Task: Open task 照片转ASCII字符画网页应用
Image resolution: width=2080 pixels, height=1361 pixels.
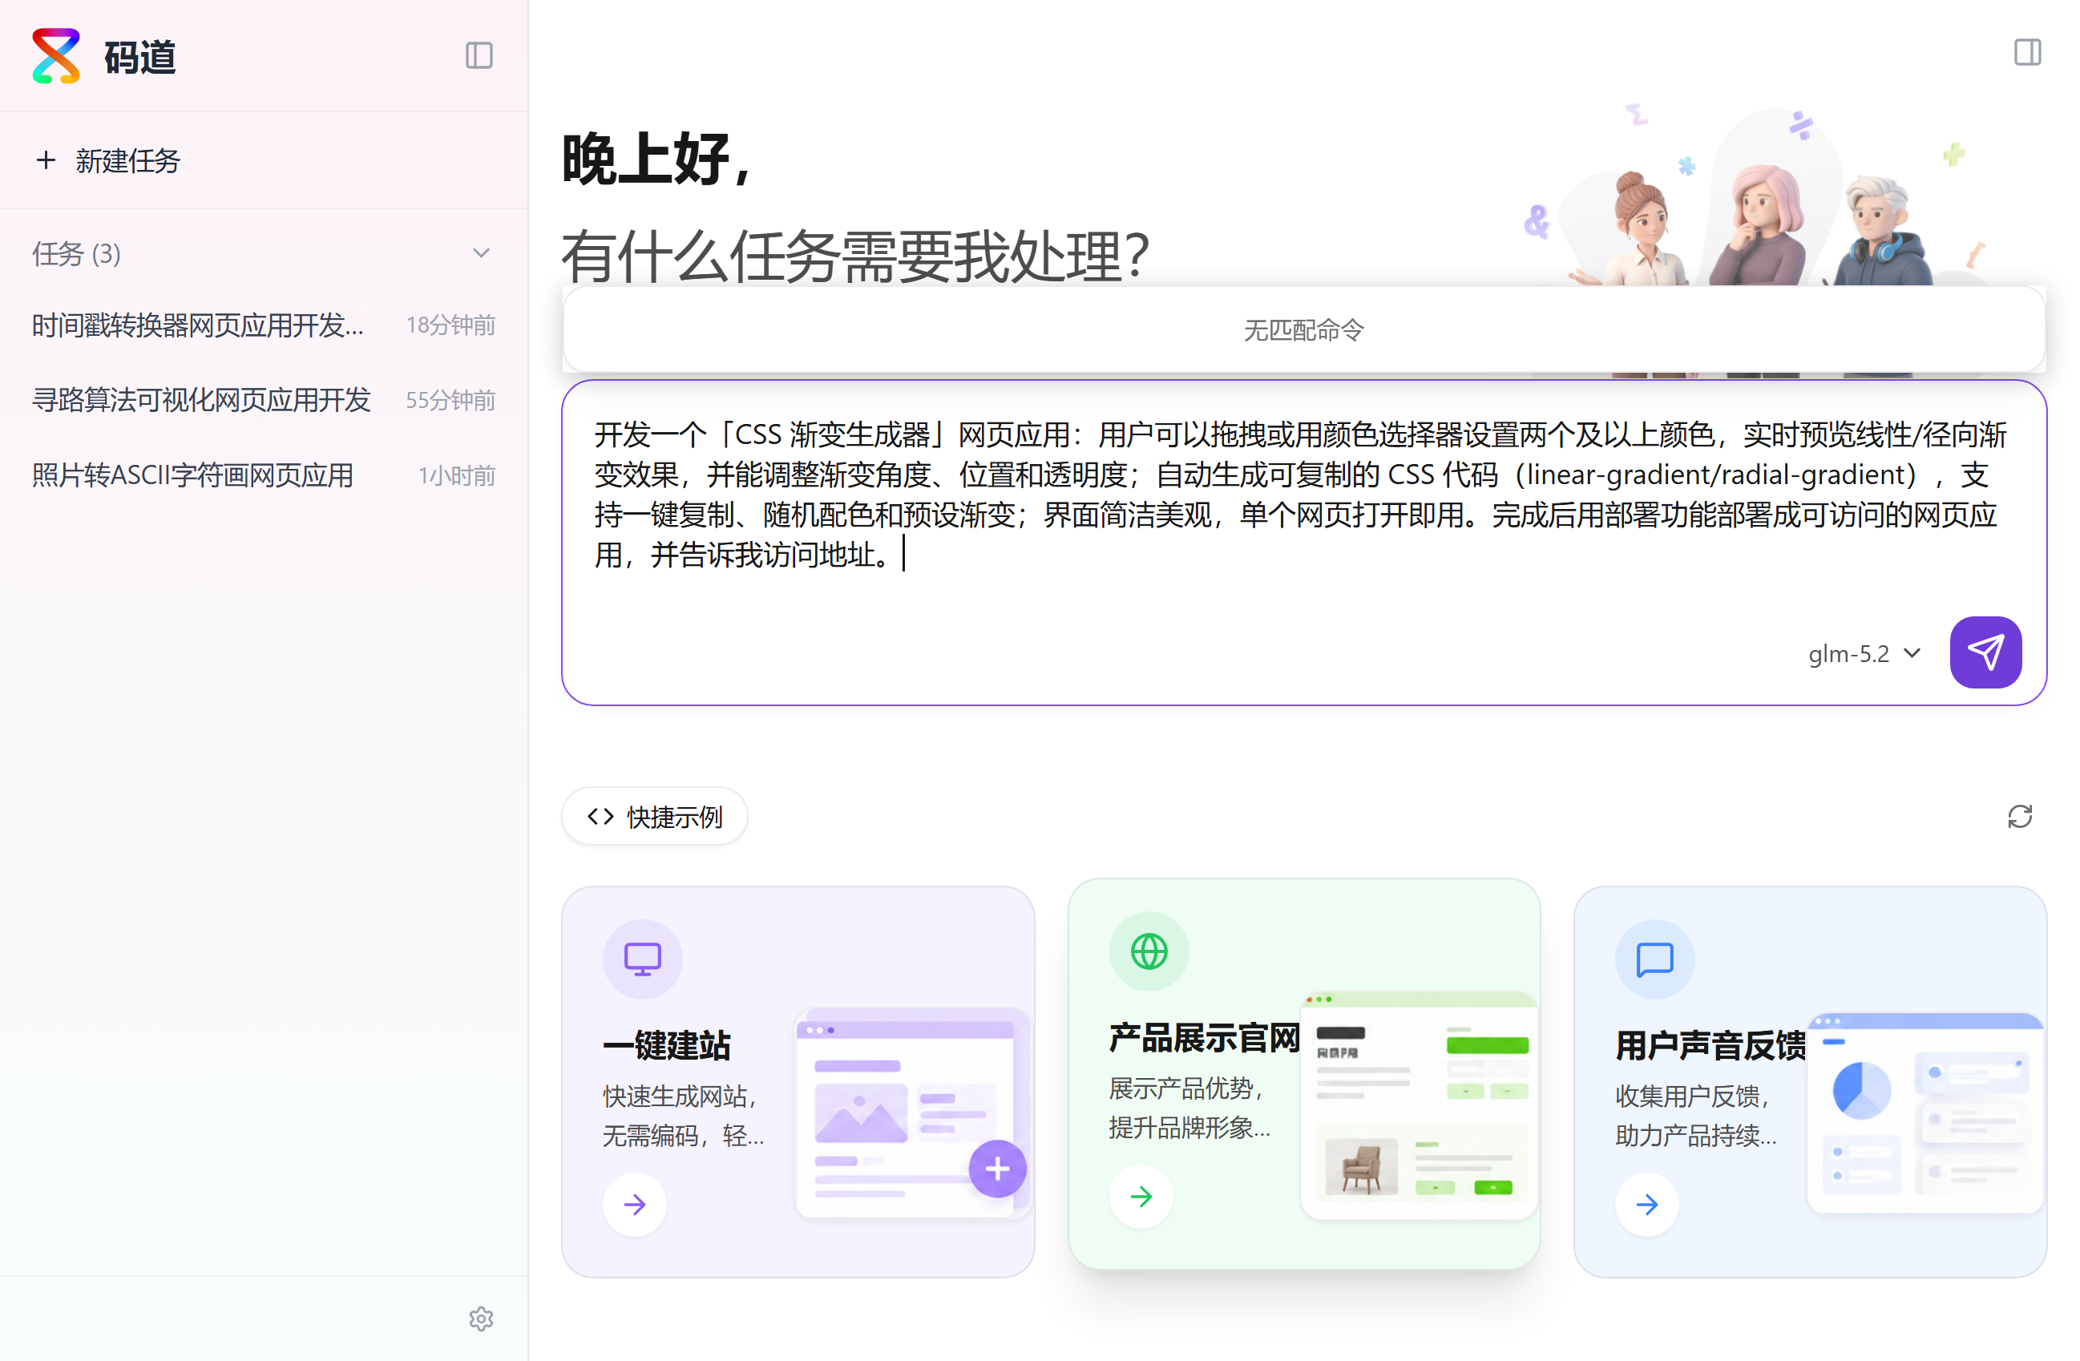Action: click(263, 475)
